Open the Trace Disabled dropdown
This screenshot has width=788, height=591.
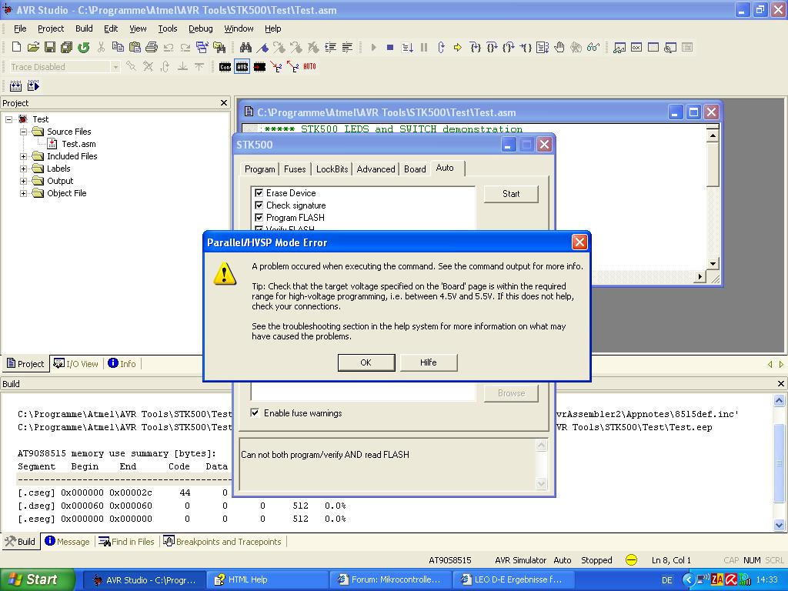tap(115, 67)
